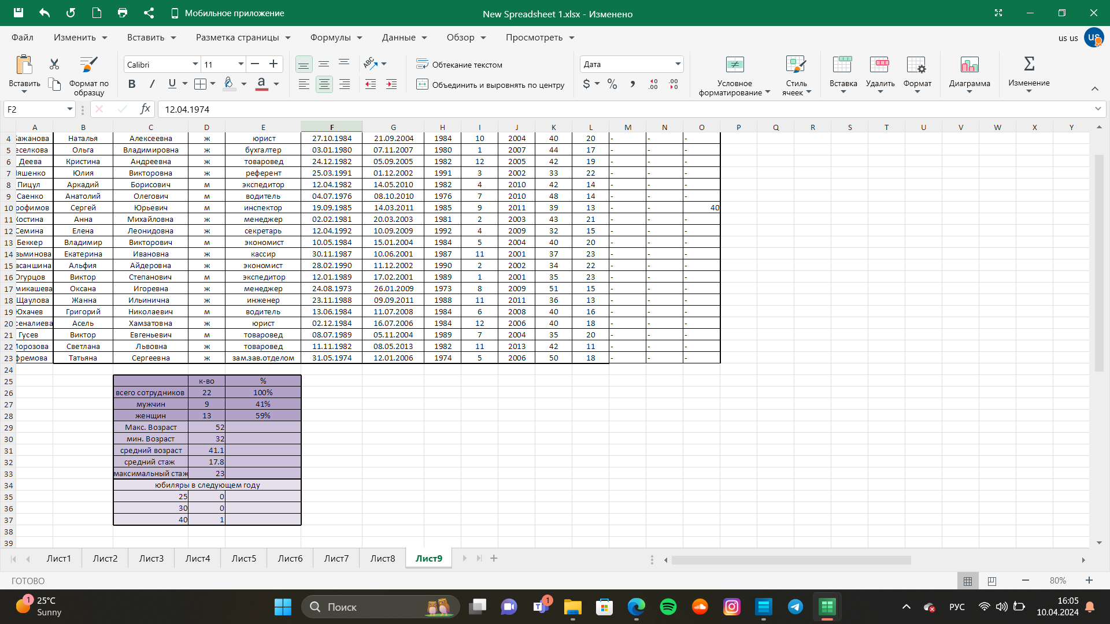Zoom in with status bar plus
Image resolution: width=1110 pixels, height=624 pixels.
click(x=1089, y=580)
